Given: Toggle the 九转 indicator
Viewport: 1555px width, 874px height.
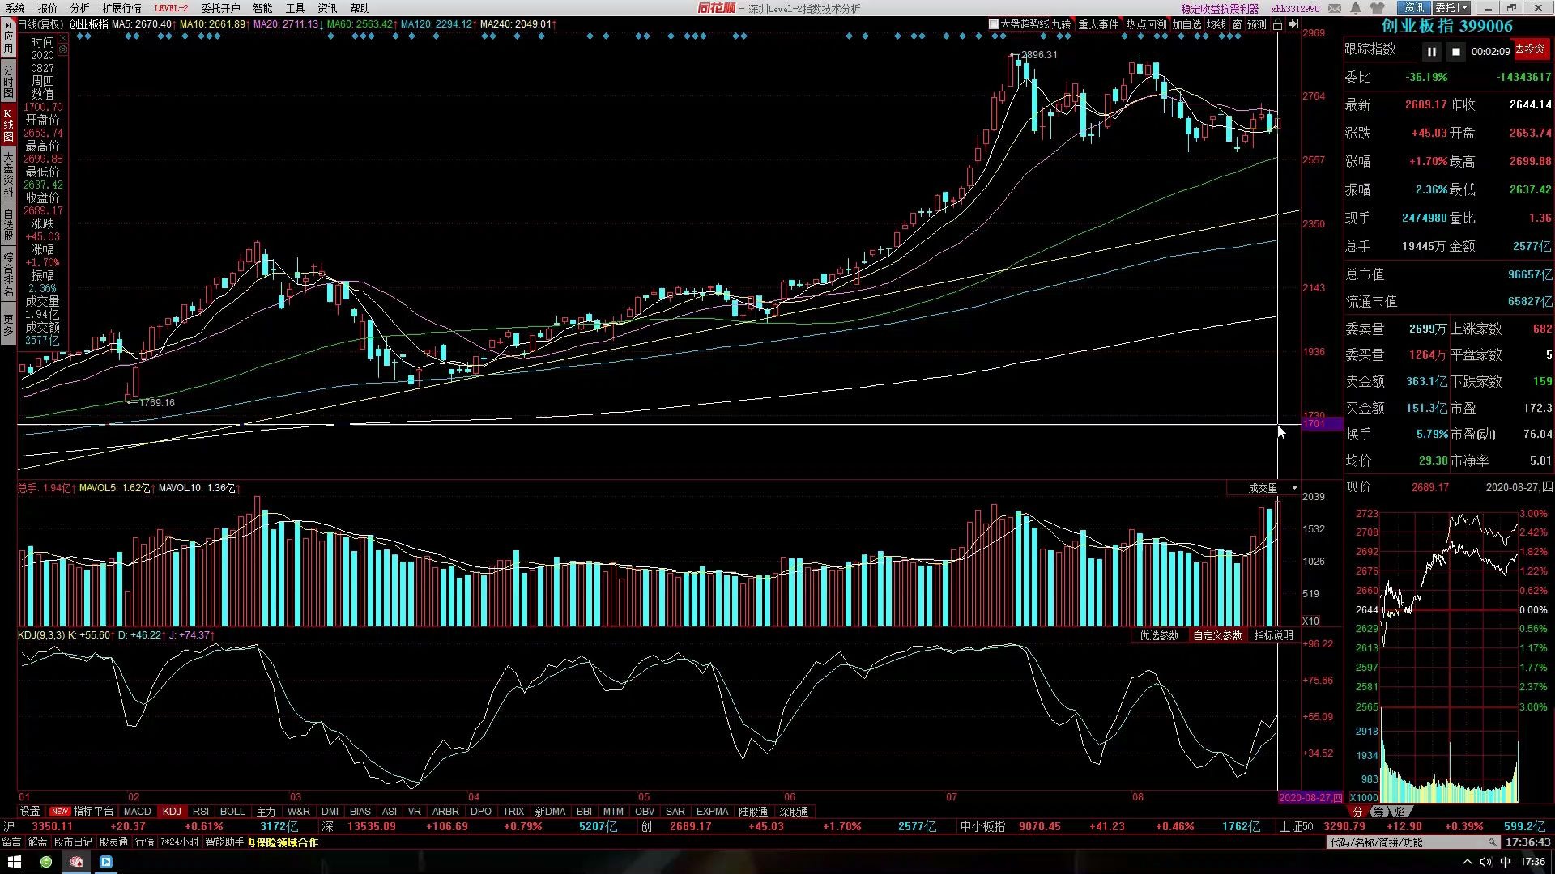Looking at the screenshot, I should click(x=1061, y=24).
